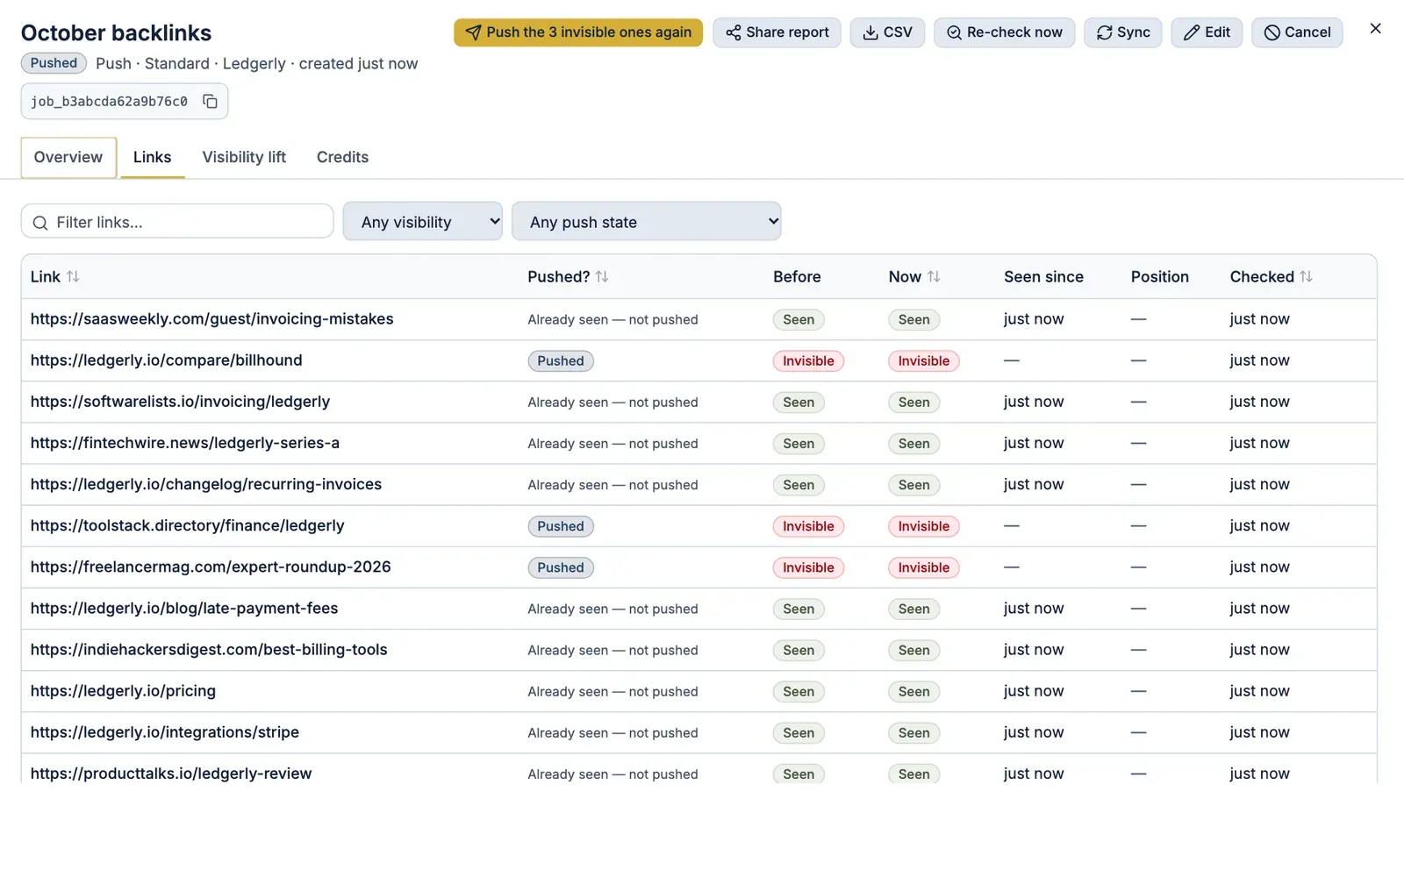Select the changelog/recurring-invoices link
Screen dimensions: 1404x877
(206, 484)
